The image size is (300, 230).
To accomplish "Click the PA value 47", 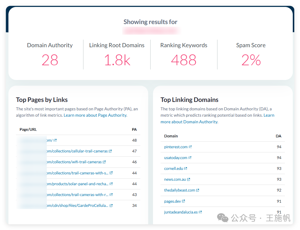I will click(x=135, y=151).
